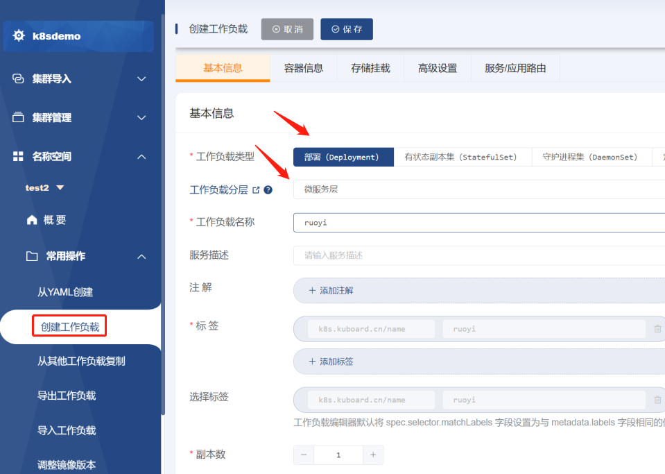Choose 有状态副本集 (StatefulSet) type
The width and height of the screenshot is (665, 474).
[461, 158]
